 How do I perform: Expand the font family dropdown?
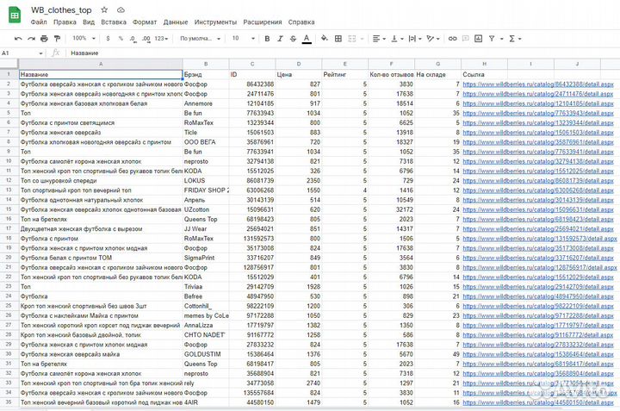coord(200,39)
